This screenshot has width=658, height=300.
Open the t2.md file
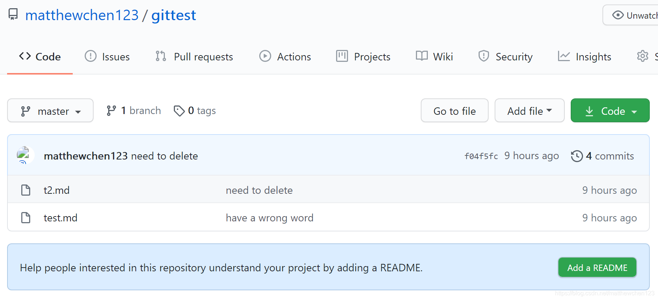pyautogui.click(x=57, y=190)
